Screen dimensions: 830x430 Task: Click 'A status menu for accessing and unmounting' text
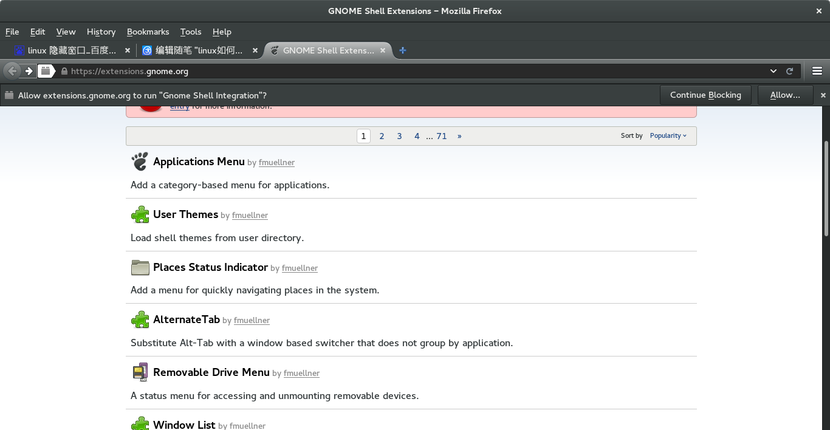[275, 395]
